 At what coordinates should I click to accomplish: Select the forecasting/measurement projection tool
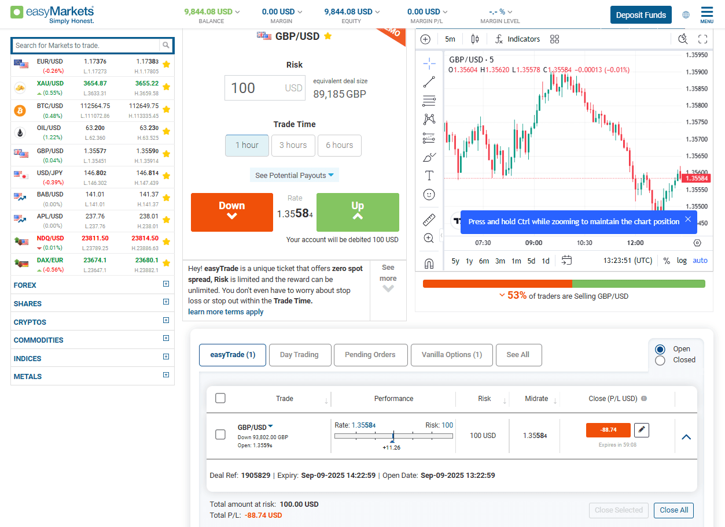point(429,138)
